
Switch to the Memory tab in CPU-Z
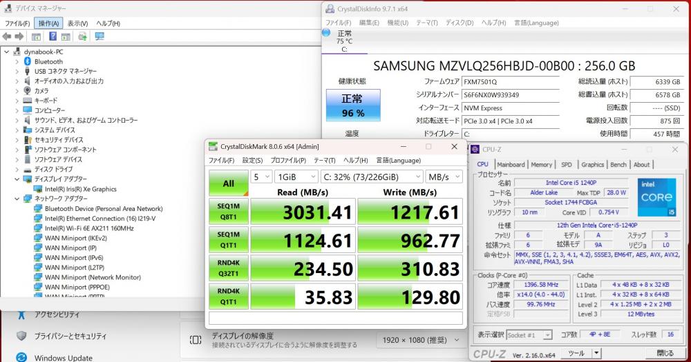[x=542, y=165]
